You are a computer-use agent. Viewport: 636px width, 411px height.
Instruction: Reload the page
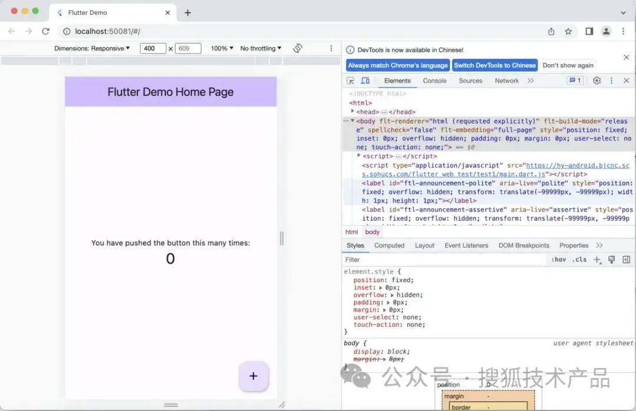[45, 31]
